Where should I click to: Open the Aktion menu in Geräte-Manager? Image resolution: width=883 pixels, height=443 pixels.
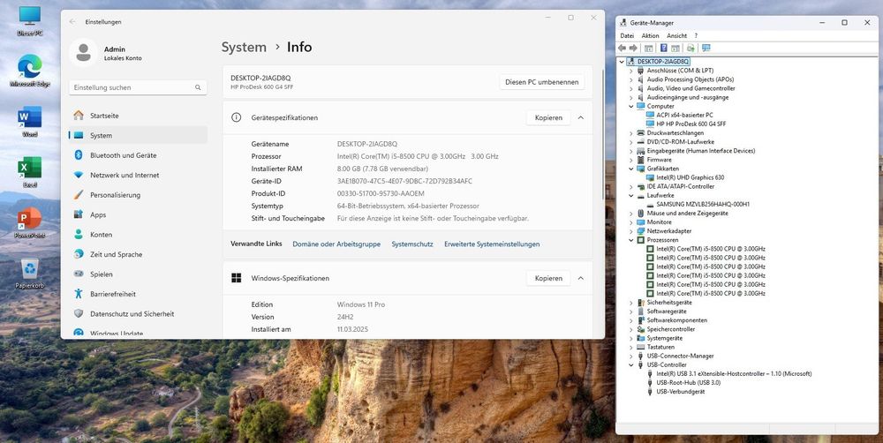650,35
